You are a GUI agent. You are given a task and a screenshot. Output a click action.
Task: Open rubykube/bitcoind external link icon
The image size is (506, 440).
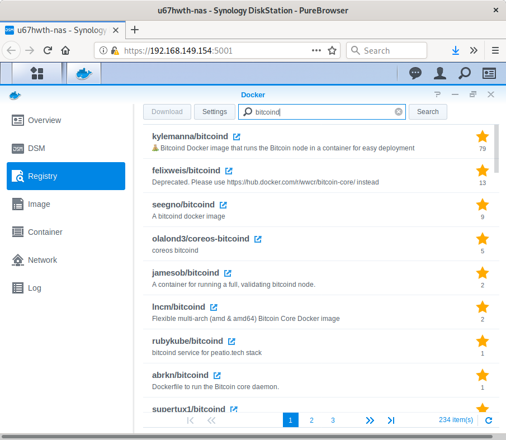pyautogui.click(x=231, y=341)
